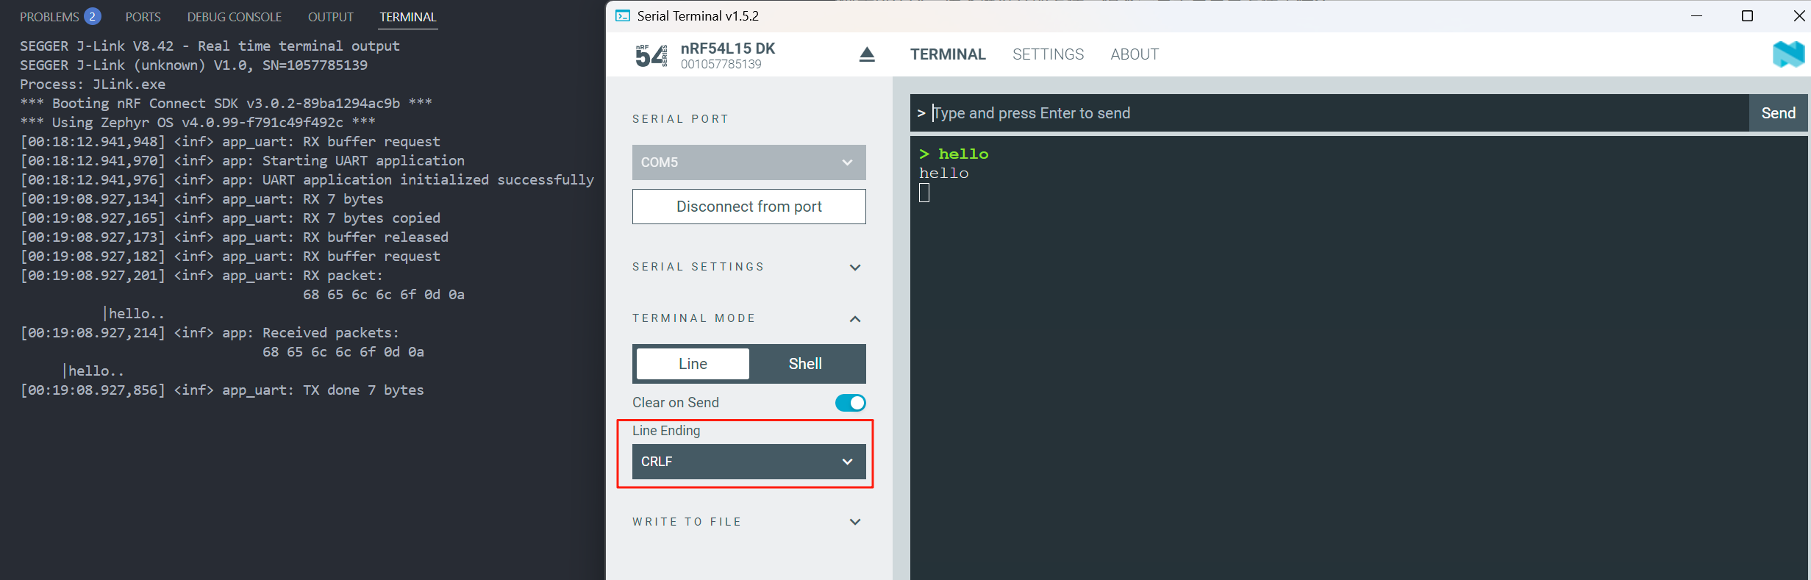Screen dimensions: 1811x580
Task: Open the PROBLEMS tab with badge 2
Action: click(60, 16)
